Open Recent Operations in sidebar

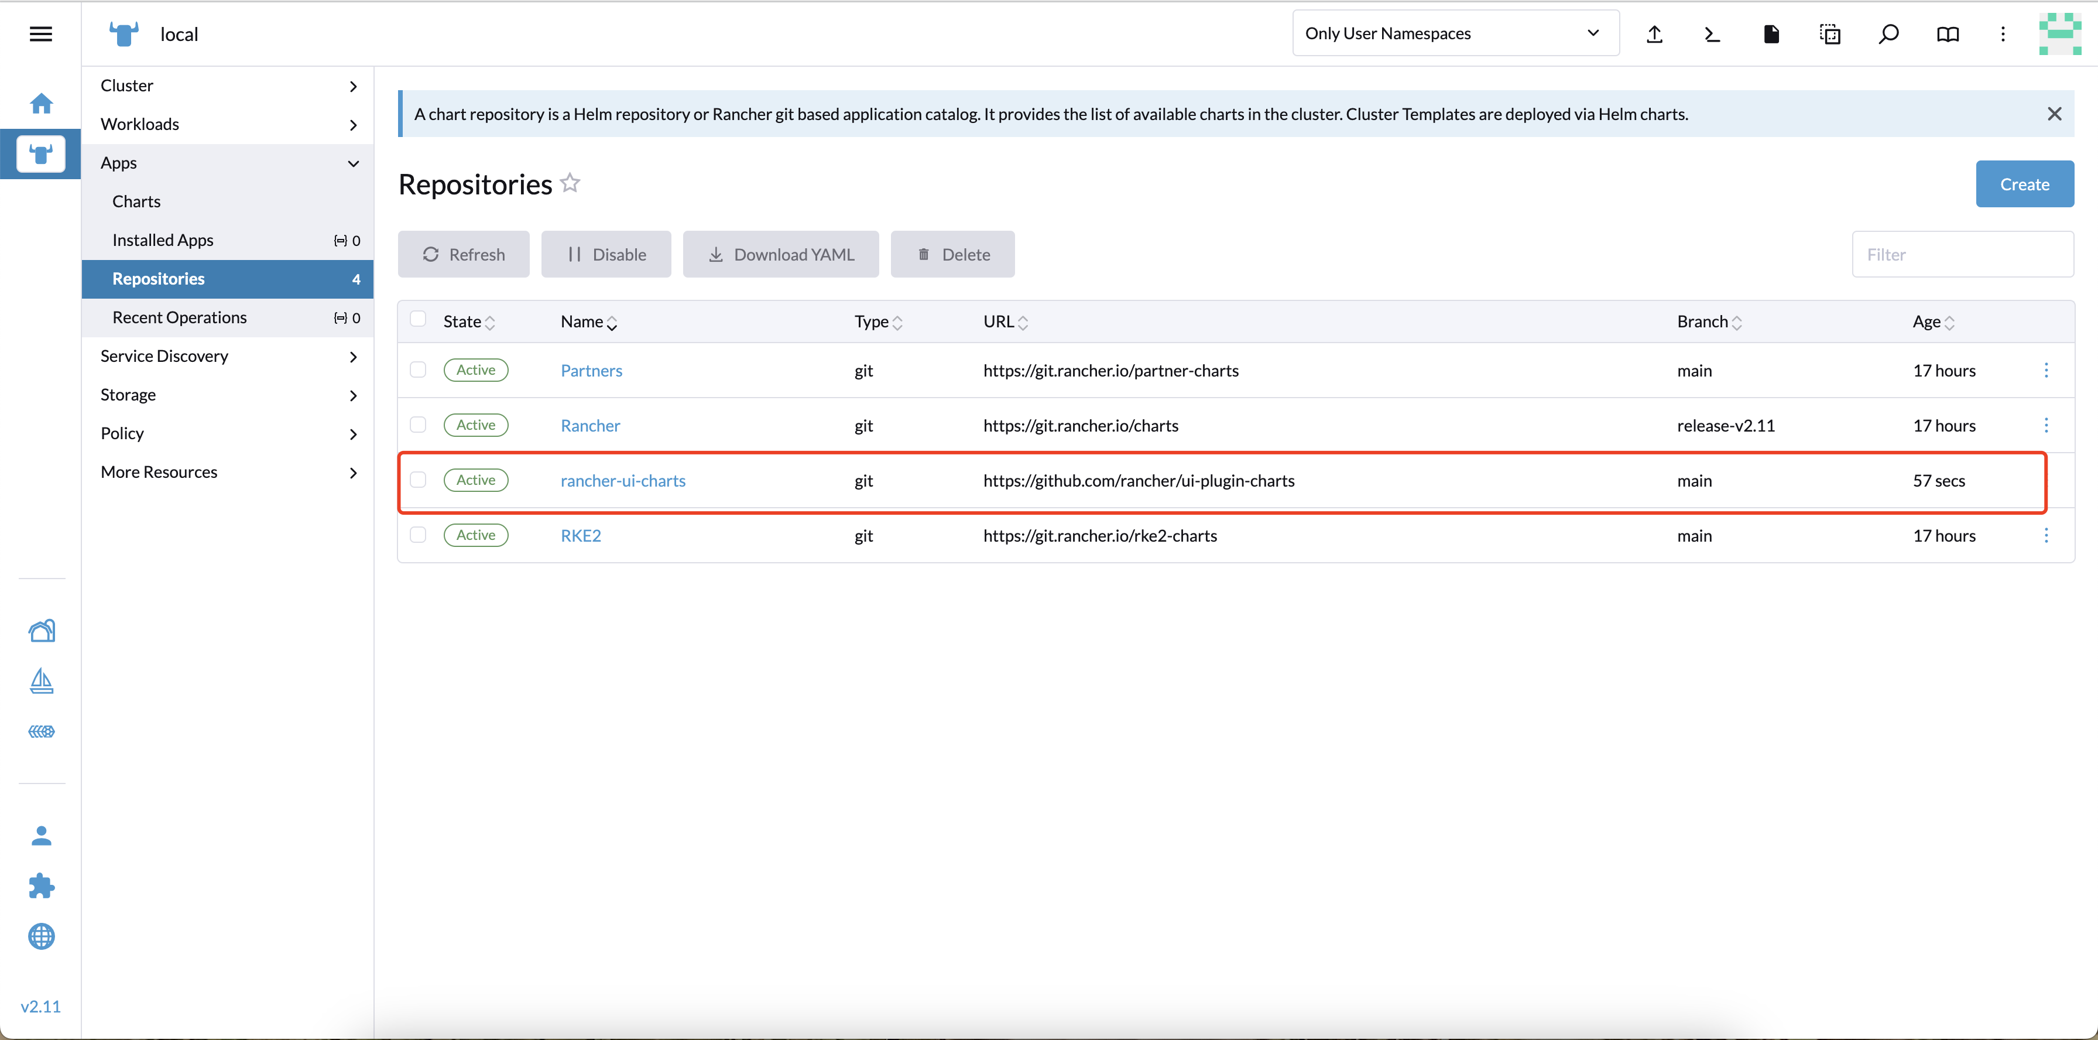point(179,317)
